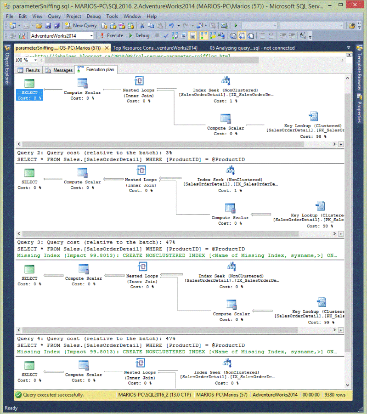Open the Tools menu
The height and width of the screenshot is (414, 367).
point(112,17)
